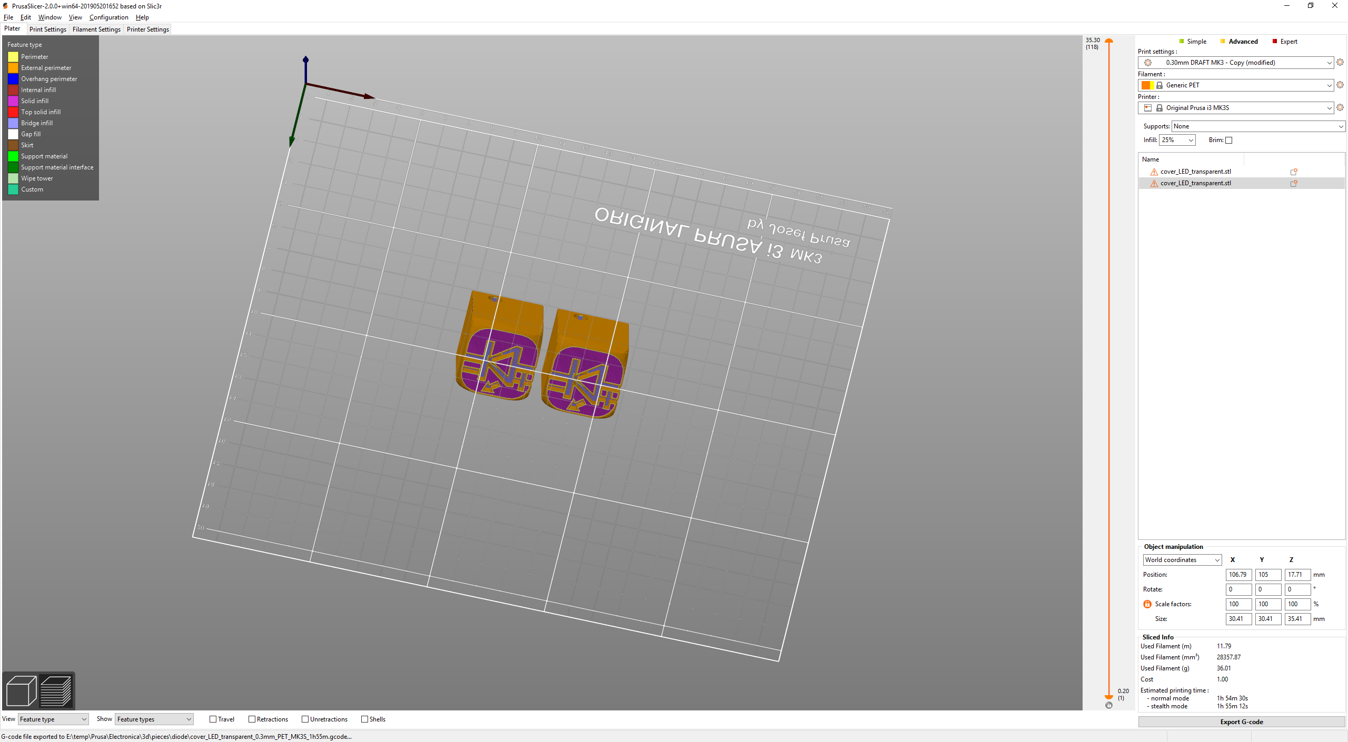Enable the Retractions checkbox
The image size is (1348, 742).
pyautogui.click(x=252, y=719)
